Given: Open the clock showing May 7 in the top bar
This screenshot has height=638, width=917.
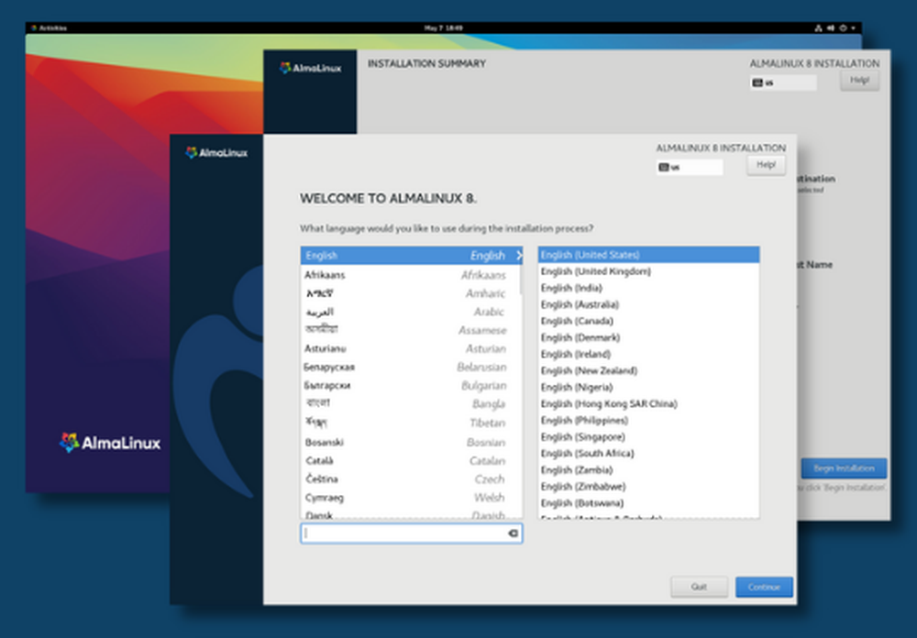Looking at the screenshot, I should pos(443,27).
